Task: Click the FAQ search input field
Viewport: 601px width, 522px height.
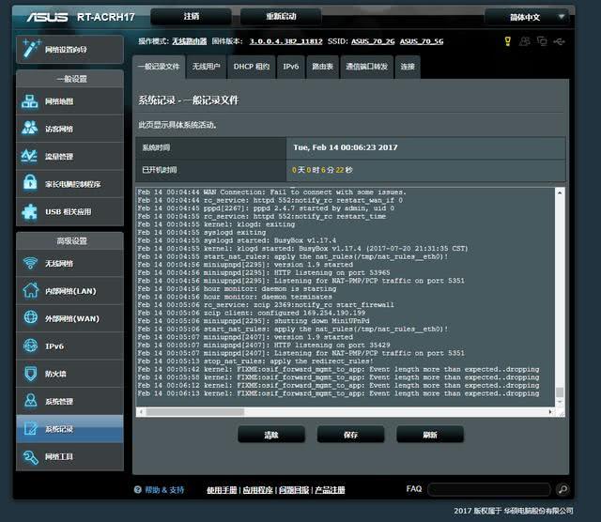Action: (488, 489)
